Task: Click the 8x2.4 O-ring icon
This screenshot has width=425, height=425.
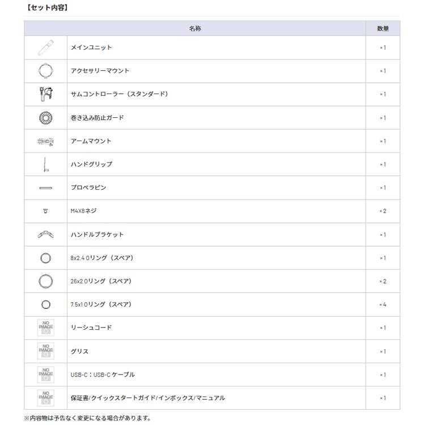Action: click(x=45, y=258)
